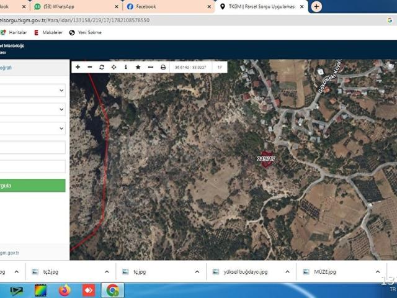Click the green Sorgula button
Image resolution: width=397 pixels, height=298 pixels.
32,186
